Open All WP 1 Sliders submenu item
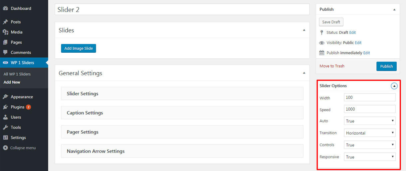Image resolution: width=406 pixels, height=171 pixels. click(17, 74)
